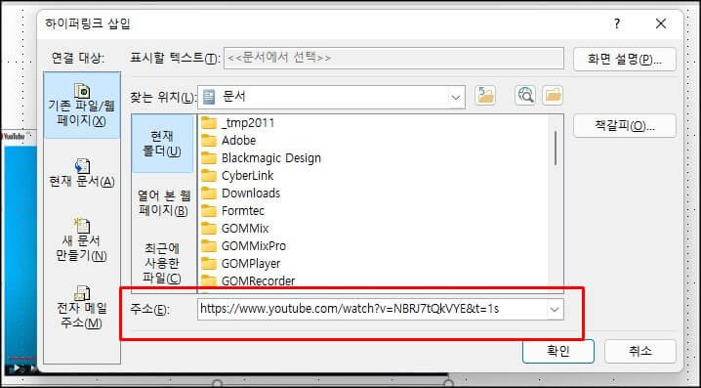Select the GOMPlayer folder
The image size is (701, 388).
[241, 264]
